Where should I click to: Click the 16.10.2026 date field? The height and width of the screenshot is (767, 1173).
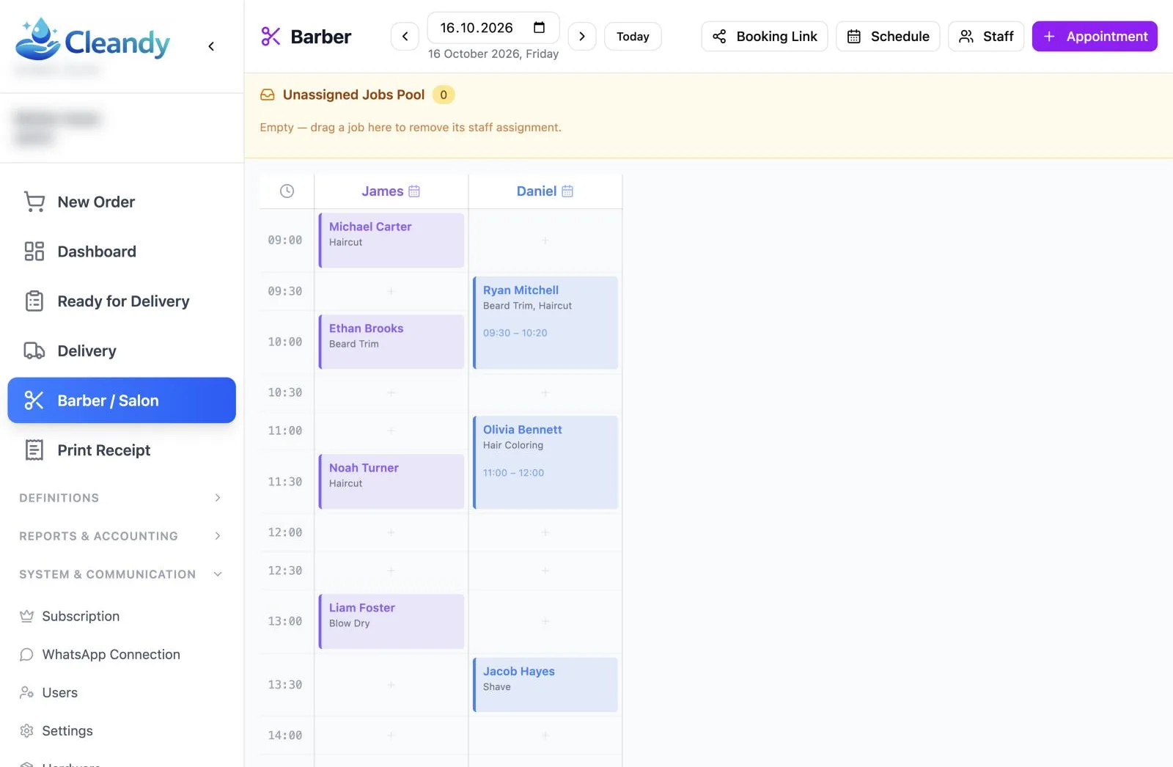point(493,28)
